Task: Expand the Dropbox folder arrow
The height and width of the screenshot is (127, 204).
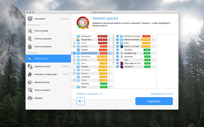Action: [110, 50]
